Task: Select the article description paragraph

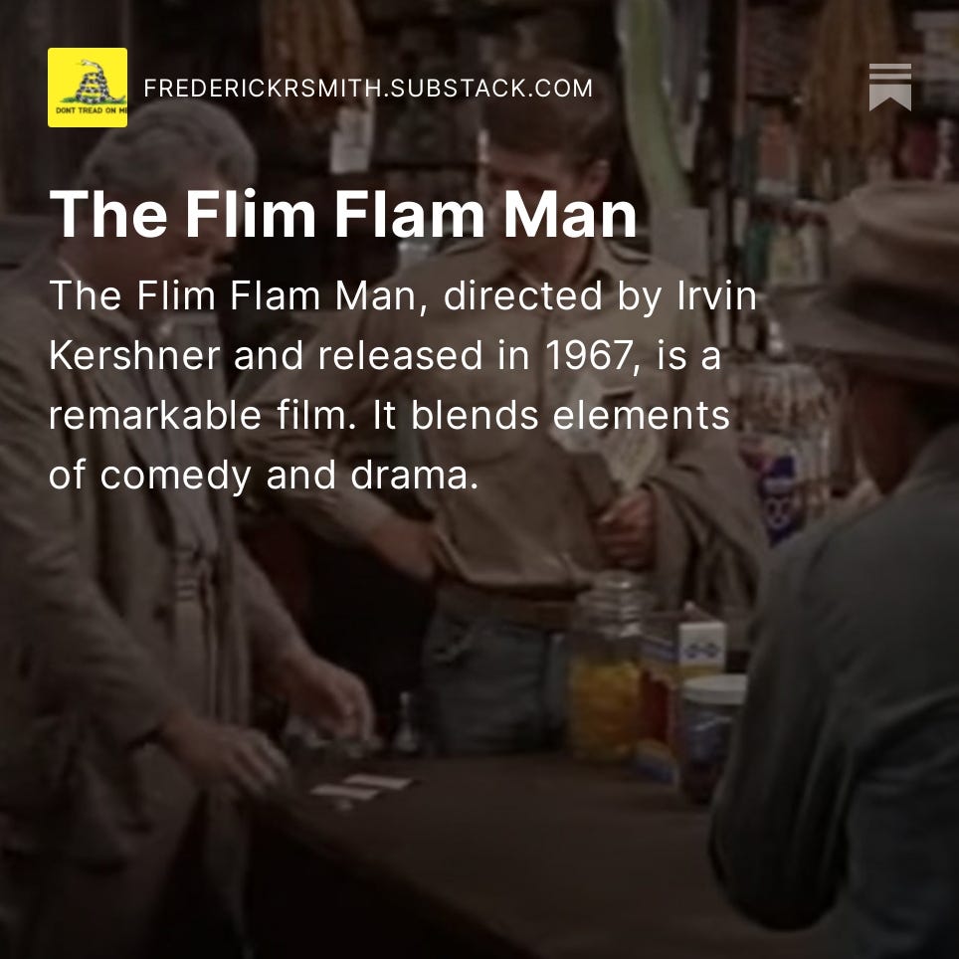Action: coord(403,385)
